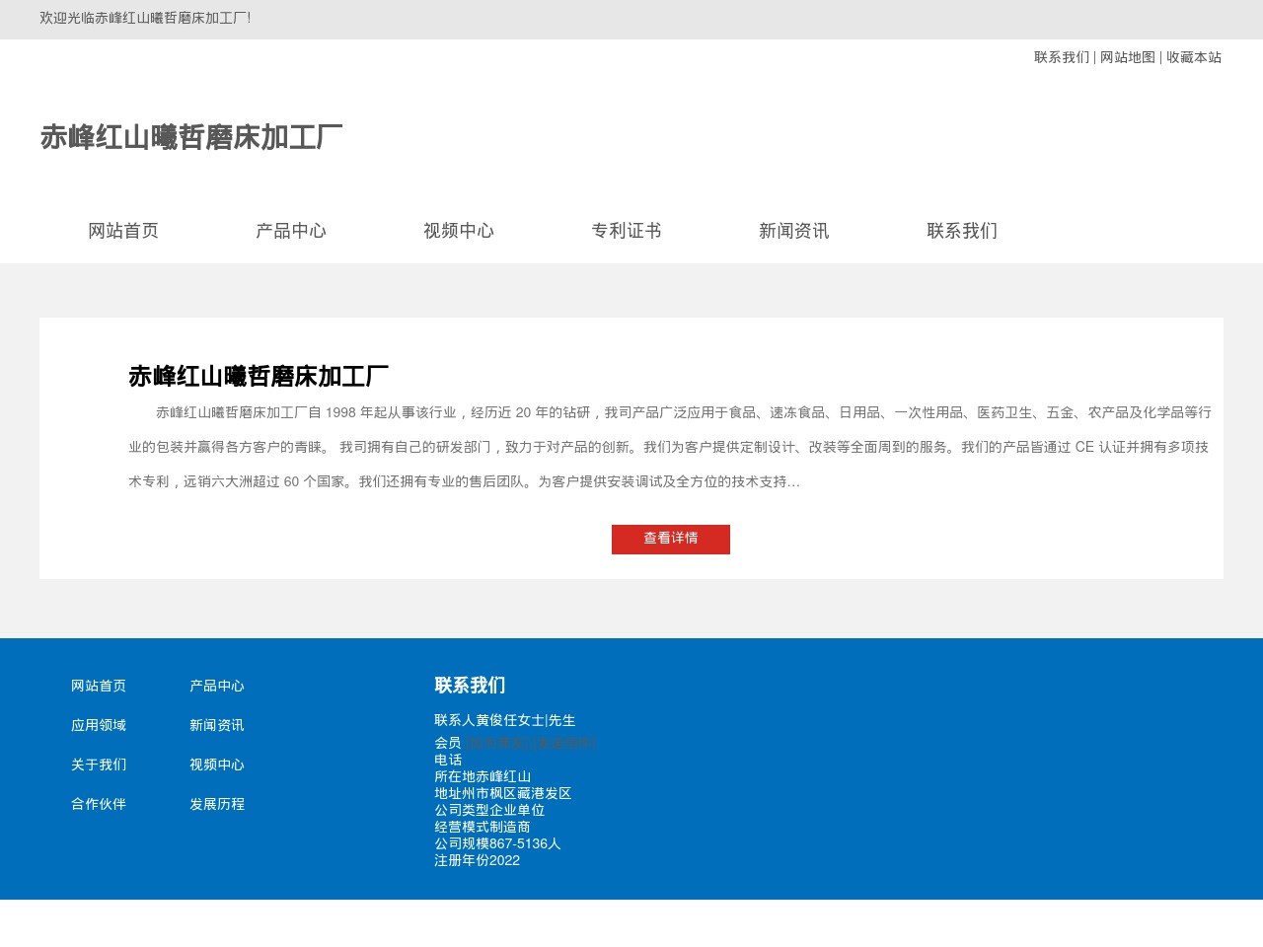Screen dimensions: 1263x947
Task: Click the 赤峰红山曦哲磨床加工厂 site logo title
Action: [191, 137]
